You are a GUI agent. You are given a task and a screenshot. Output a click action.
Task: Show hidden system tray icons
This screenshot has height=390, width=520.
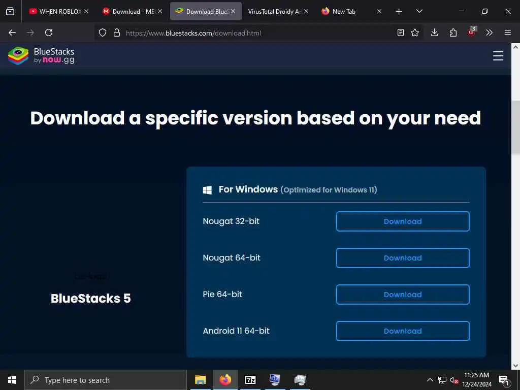430,380
